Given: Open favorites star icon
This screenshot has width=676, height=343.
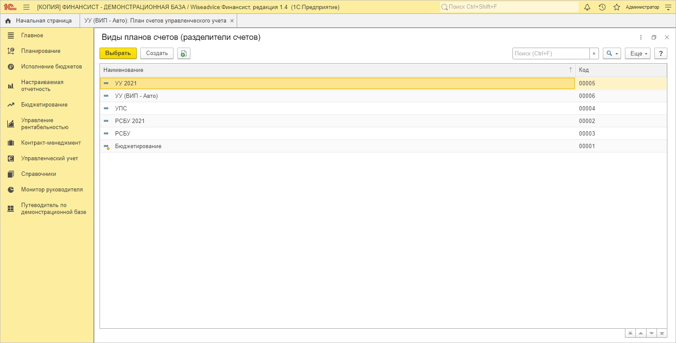Looking at the screenshot, I should pos(617,7).
